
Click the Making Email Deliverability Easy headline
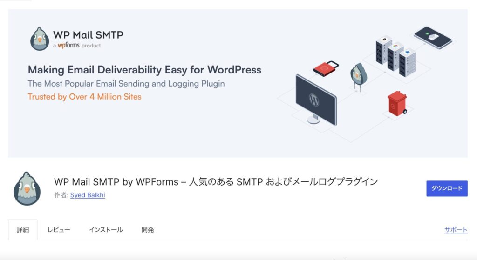point(144,70)
